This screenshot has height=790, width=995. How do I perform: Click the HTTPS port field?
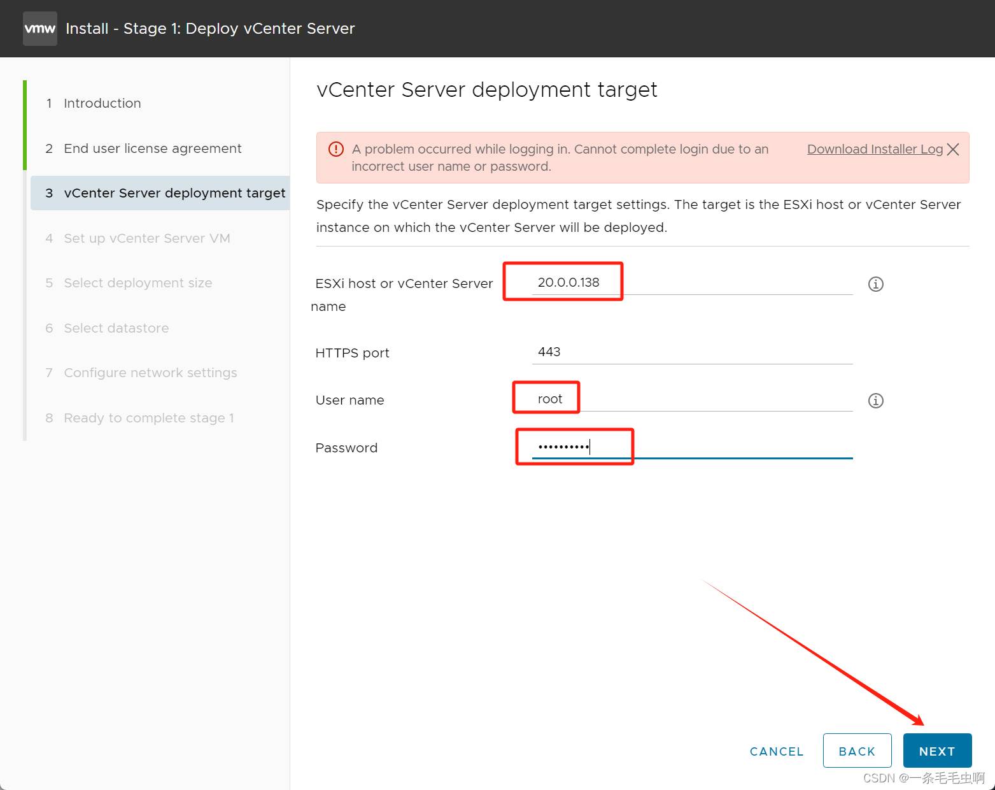click(x=691, y=352)
